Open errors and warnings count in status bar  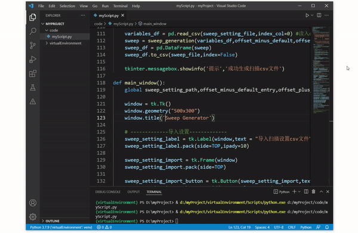point(104,227)
